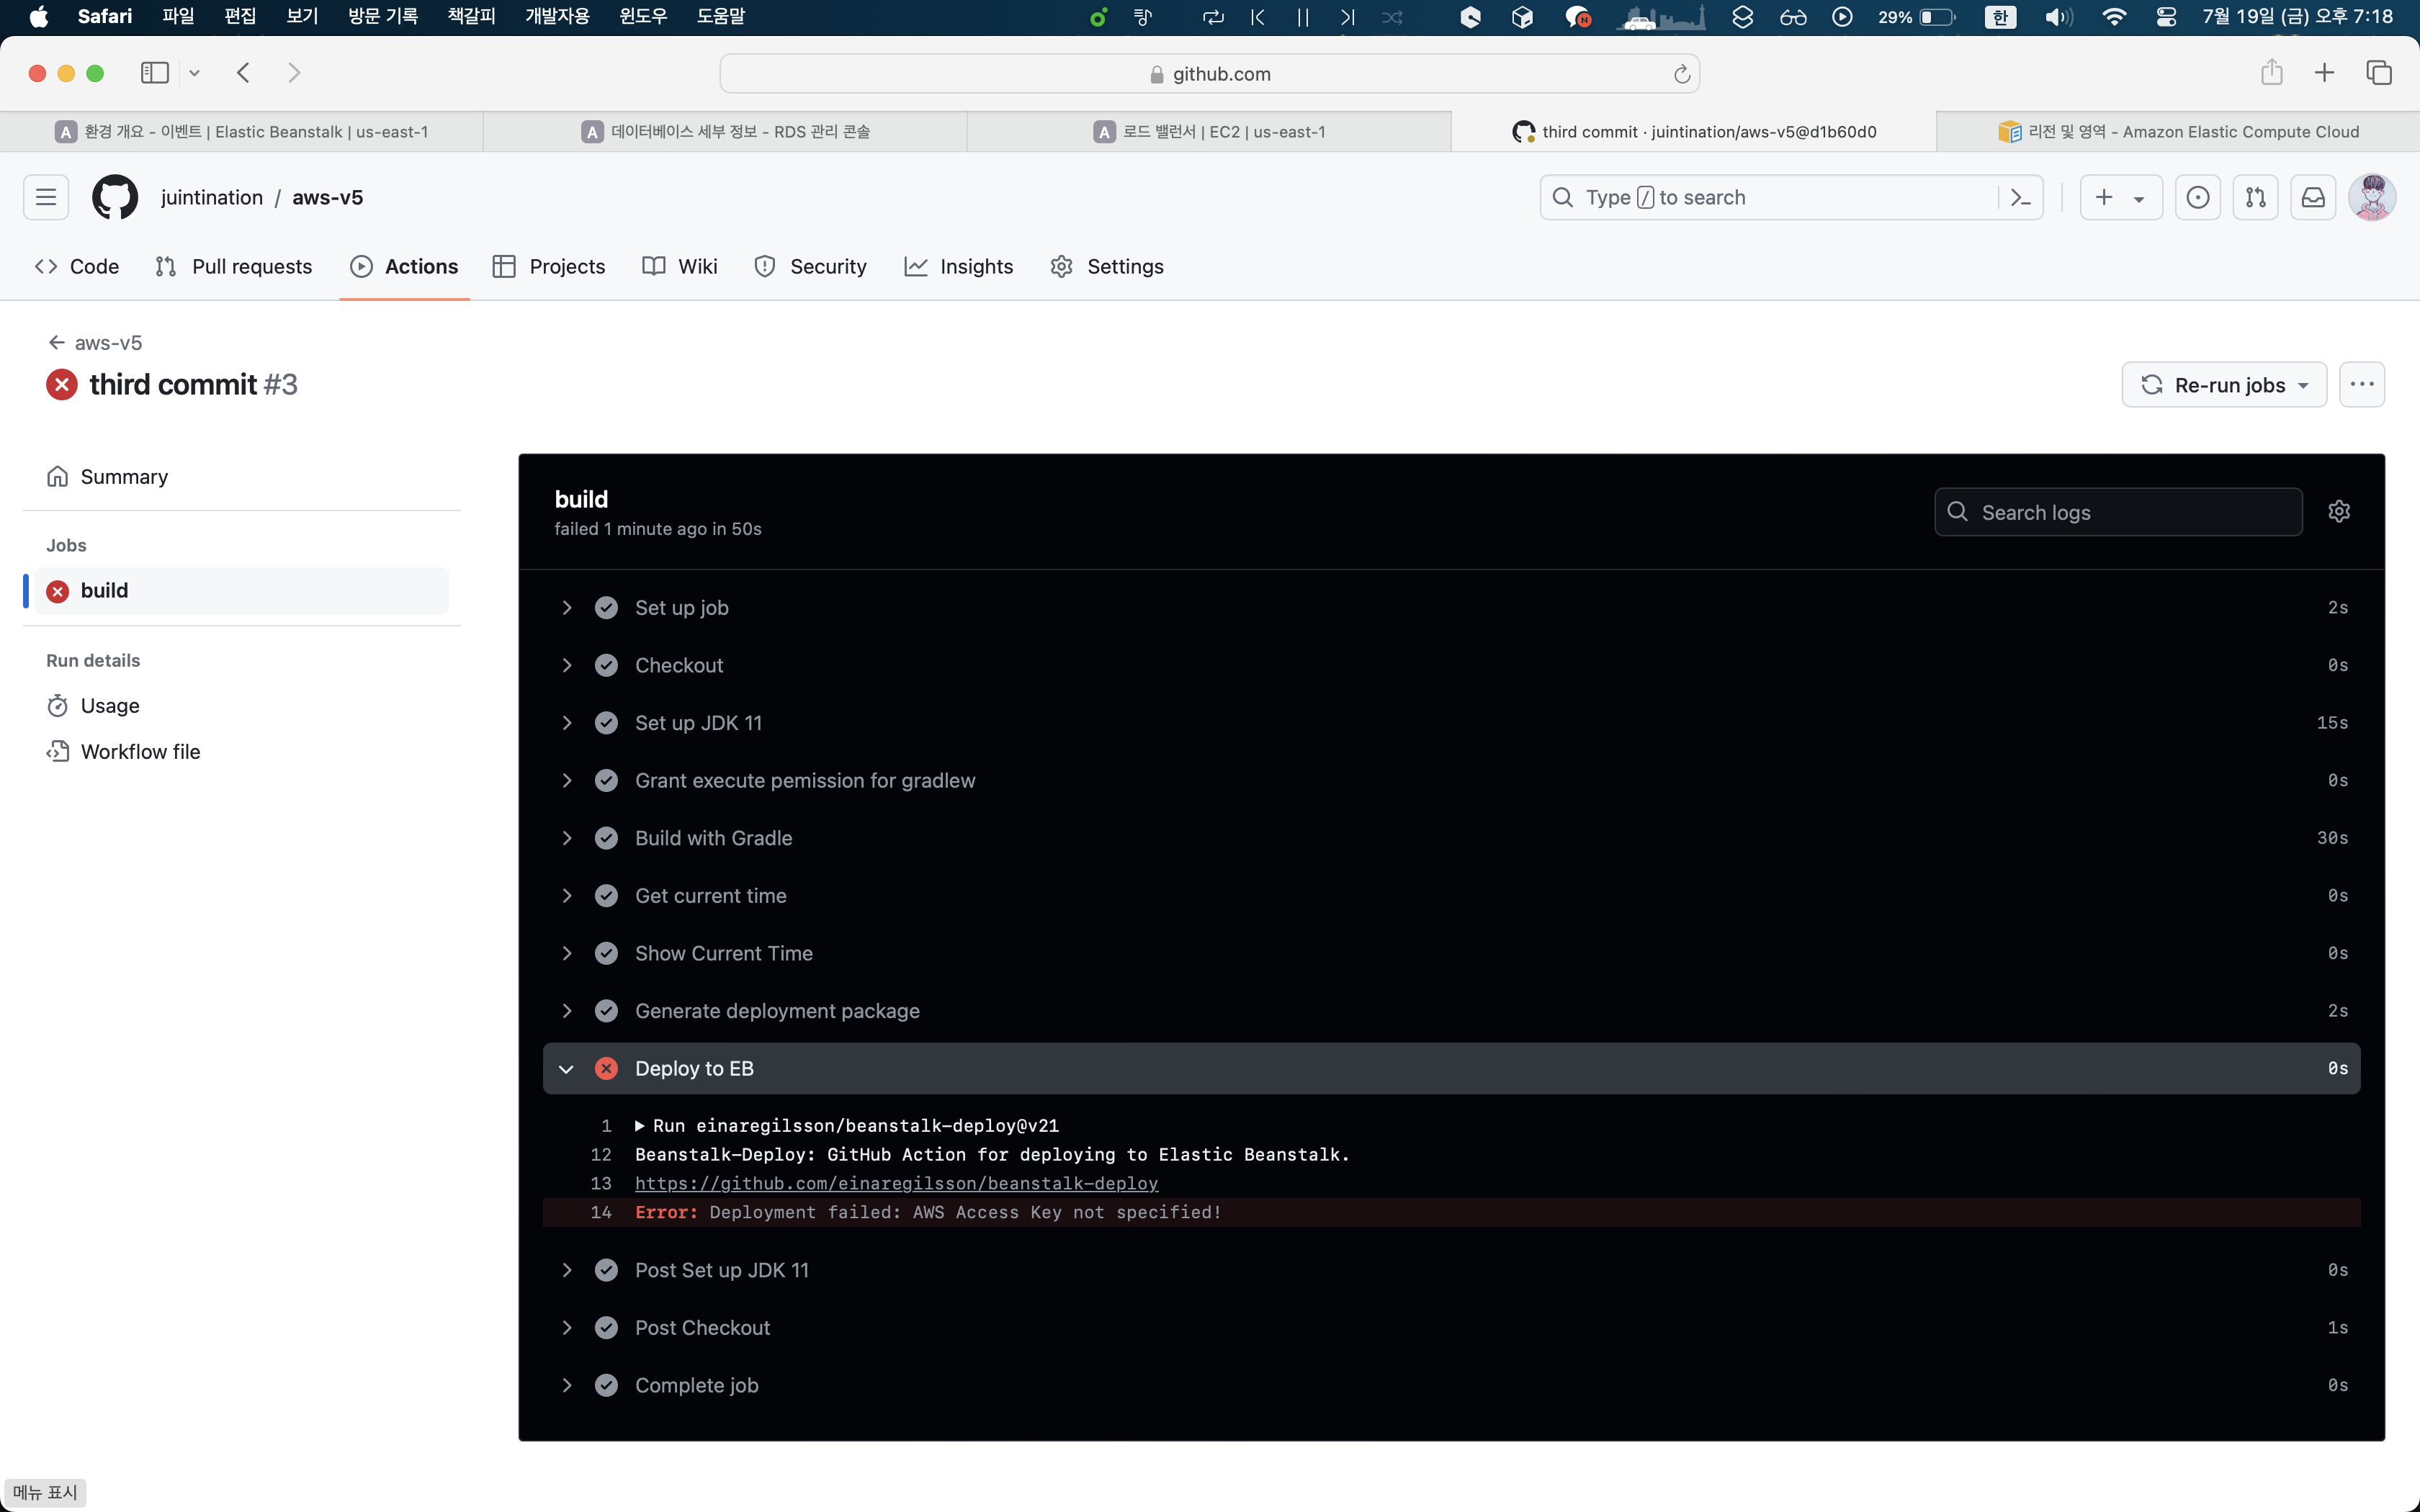Toggle the Safari sidebar button
The image size is (2420, 1512).
[155, 73]
